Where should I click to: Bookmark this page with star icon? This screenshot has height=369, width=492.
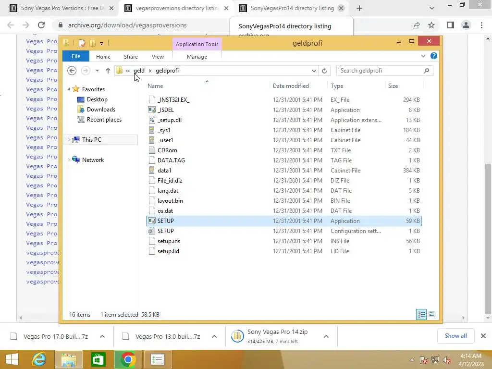point(431,25)
